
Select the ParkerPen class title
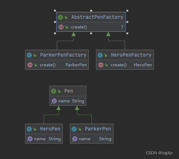(98, 129)
